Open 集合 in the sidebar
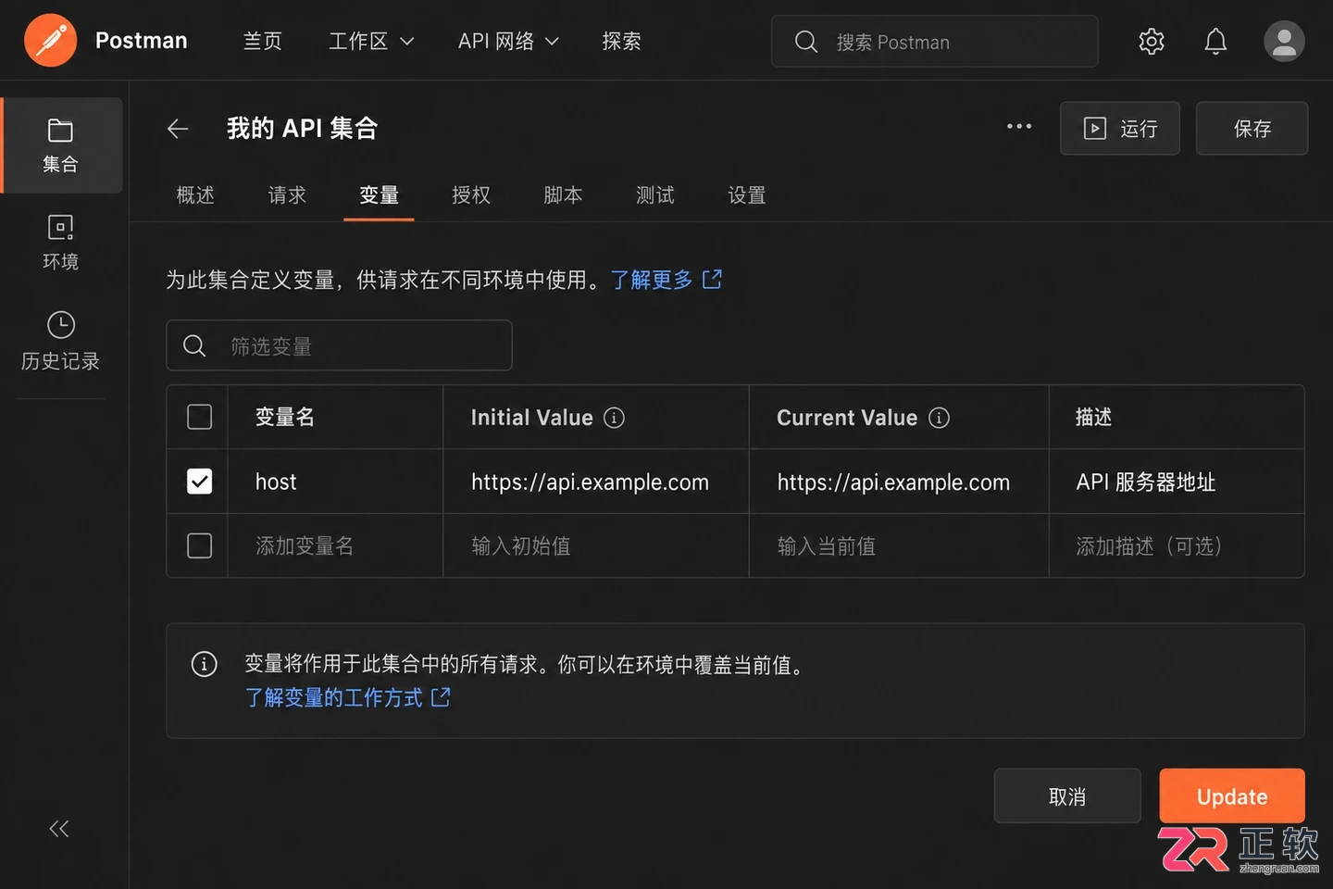 60,145
